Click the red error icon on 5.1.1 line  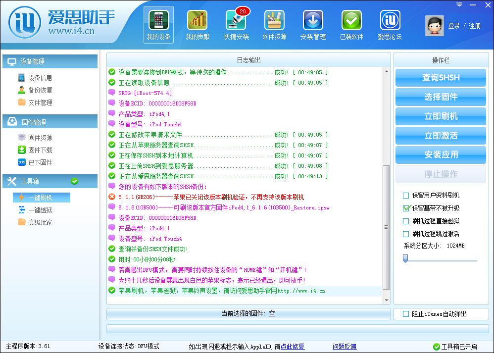click(112, 197)
